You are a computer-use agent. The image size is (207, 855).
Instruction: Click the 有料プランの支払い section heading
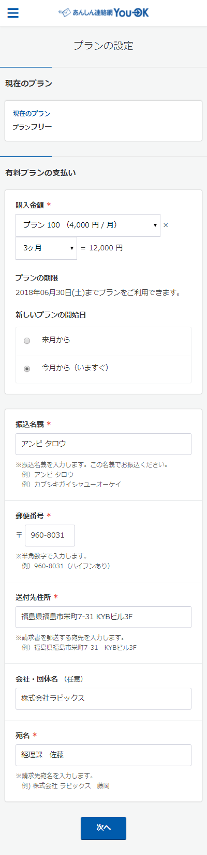click(x=40, y=173)
